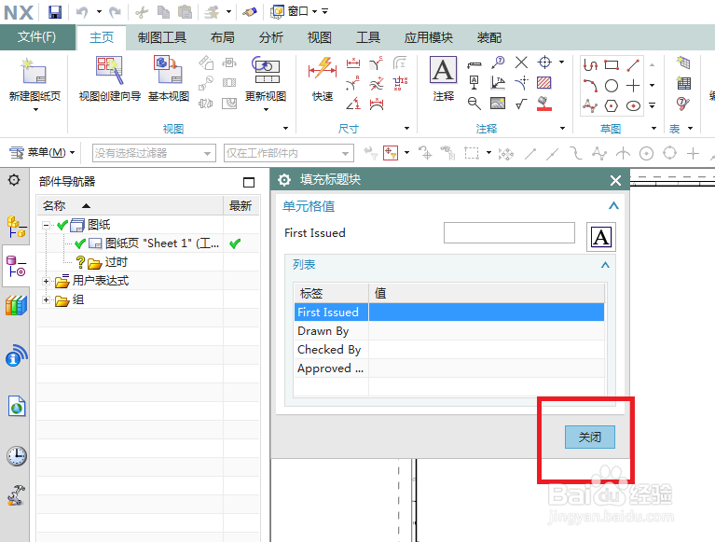Select the ellipse sketch tool
Image resolution: width=715 pixels, height=542 pixels.
633,105
